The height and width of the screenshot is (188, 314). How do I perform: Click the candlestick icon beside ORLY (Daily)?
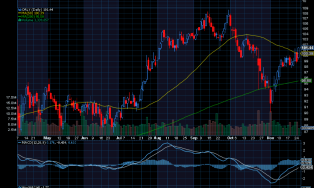pyautogui.click(x=20, y=9)
